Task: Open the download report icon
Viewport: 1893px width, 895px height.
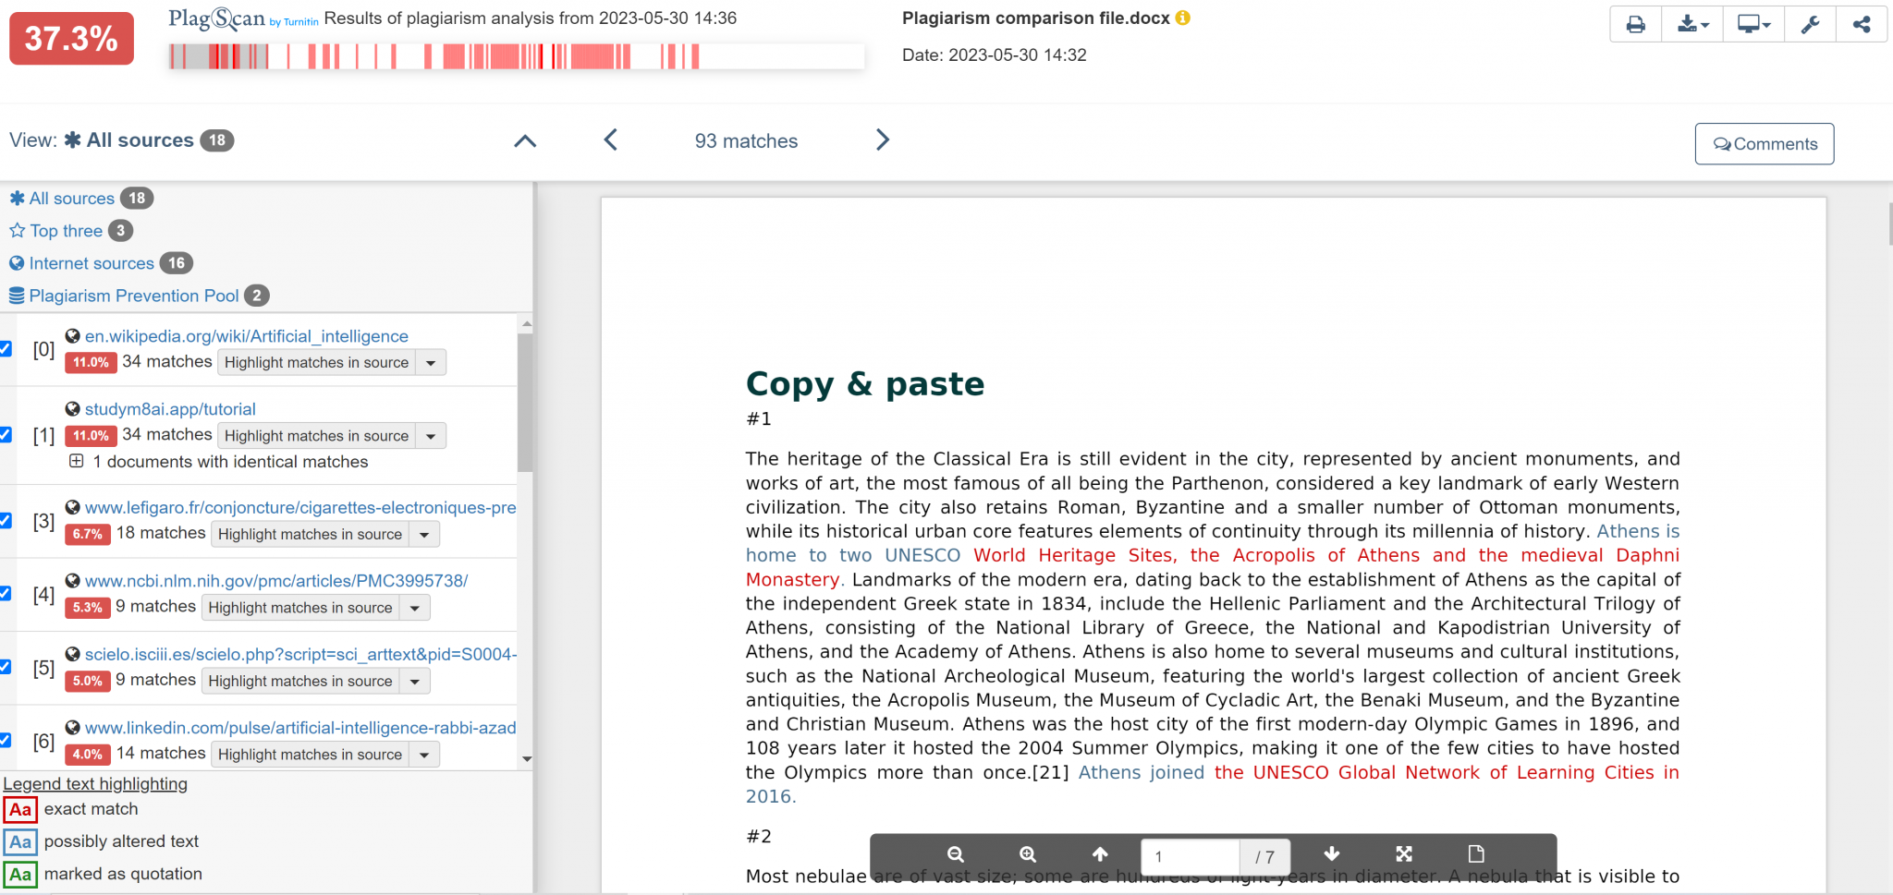Action: coord(1691,24)
